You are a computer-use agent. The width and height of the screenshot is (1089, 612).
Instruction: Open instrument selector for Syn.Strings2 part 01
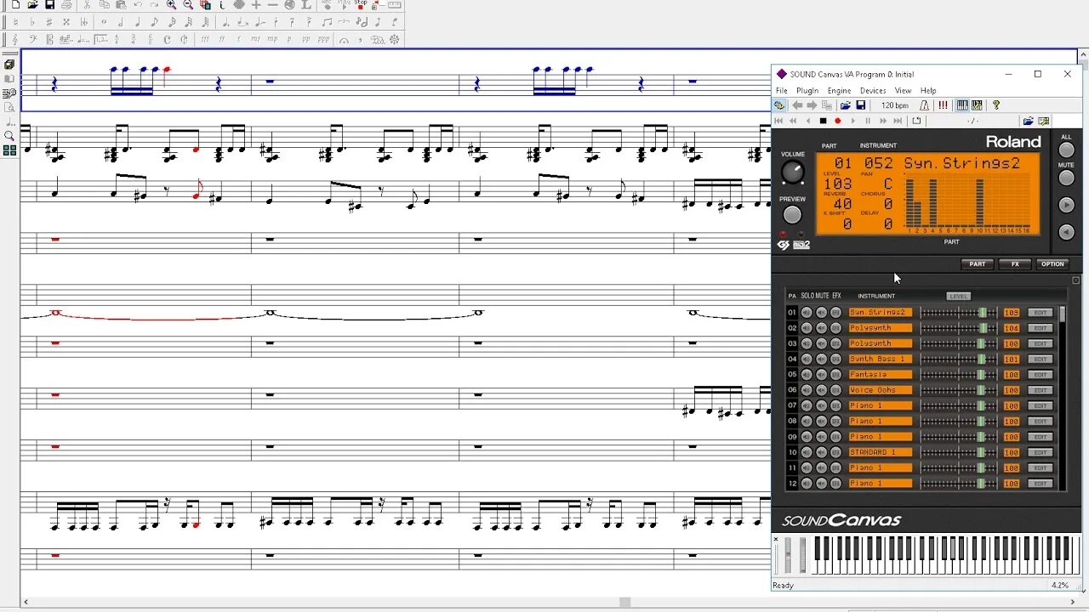point(881,313)
